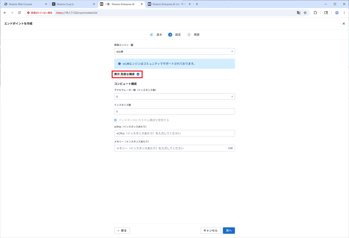
Task: Click the 保護されていない通信 security chip
Action: [40, 13]
